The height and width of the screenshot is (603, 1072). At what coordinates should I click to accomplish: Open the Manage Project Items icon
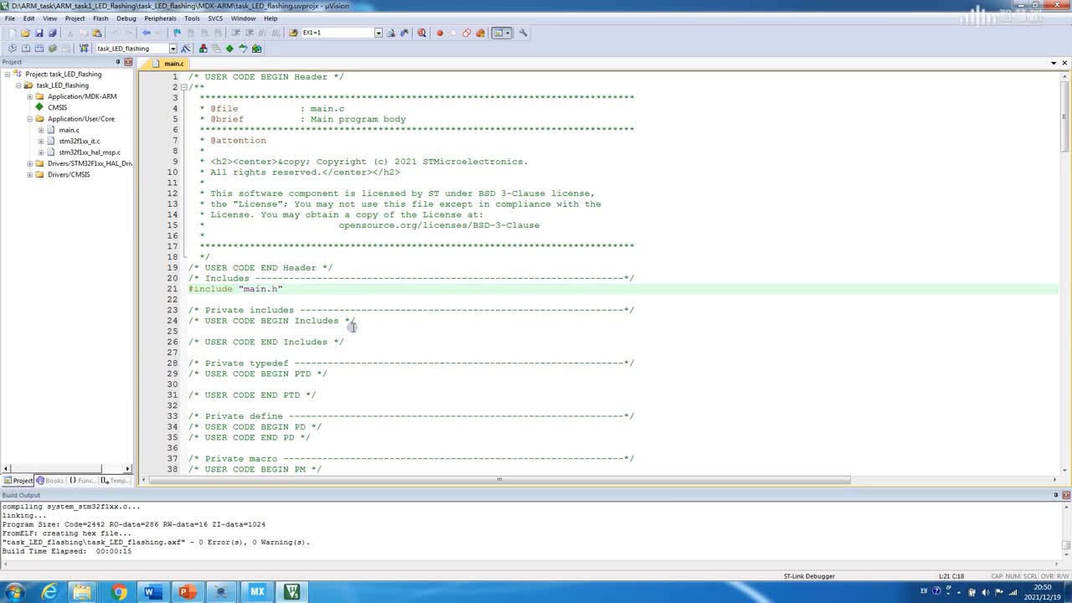click(x=203, y=48)
